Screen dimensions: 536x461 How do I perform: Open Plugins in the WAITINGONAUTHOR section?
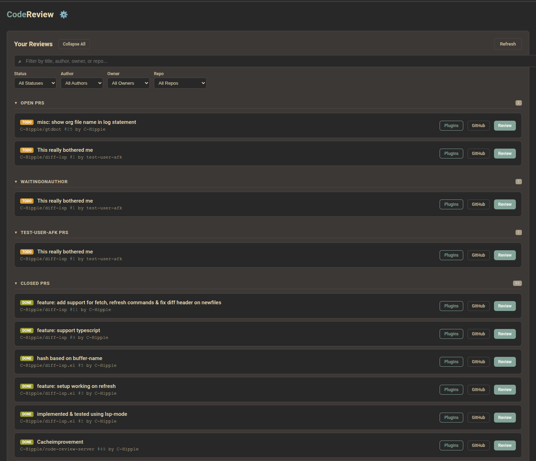click(451, 204)
